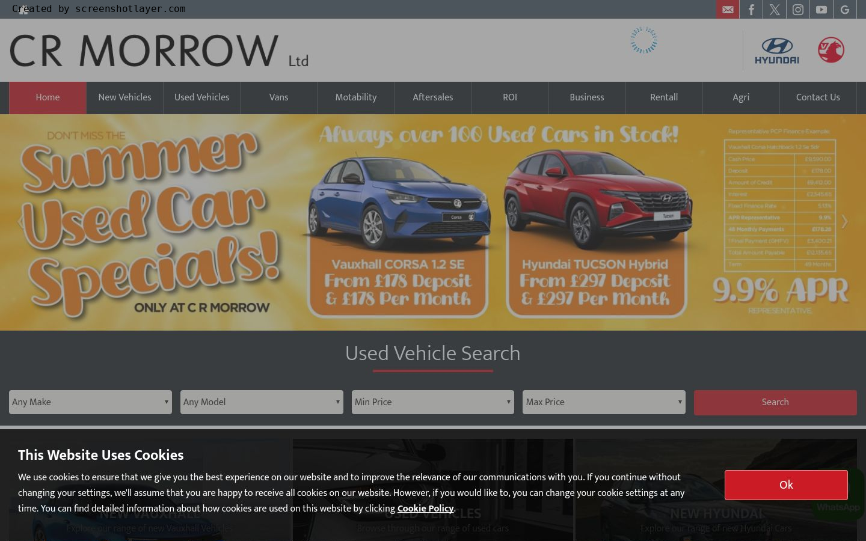
Task: Expand the Max Price dropdown
Action: pos(604,402)
